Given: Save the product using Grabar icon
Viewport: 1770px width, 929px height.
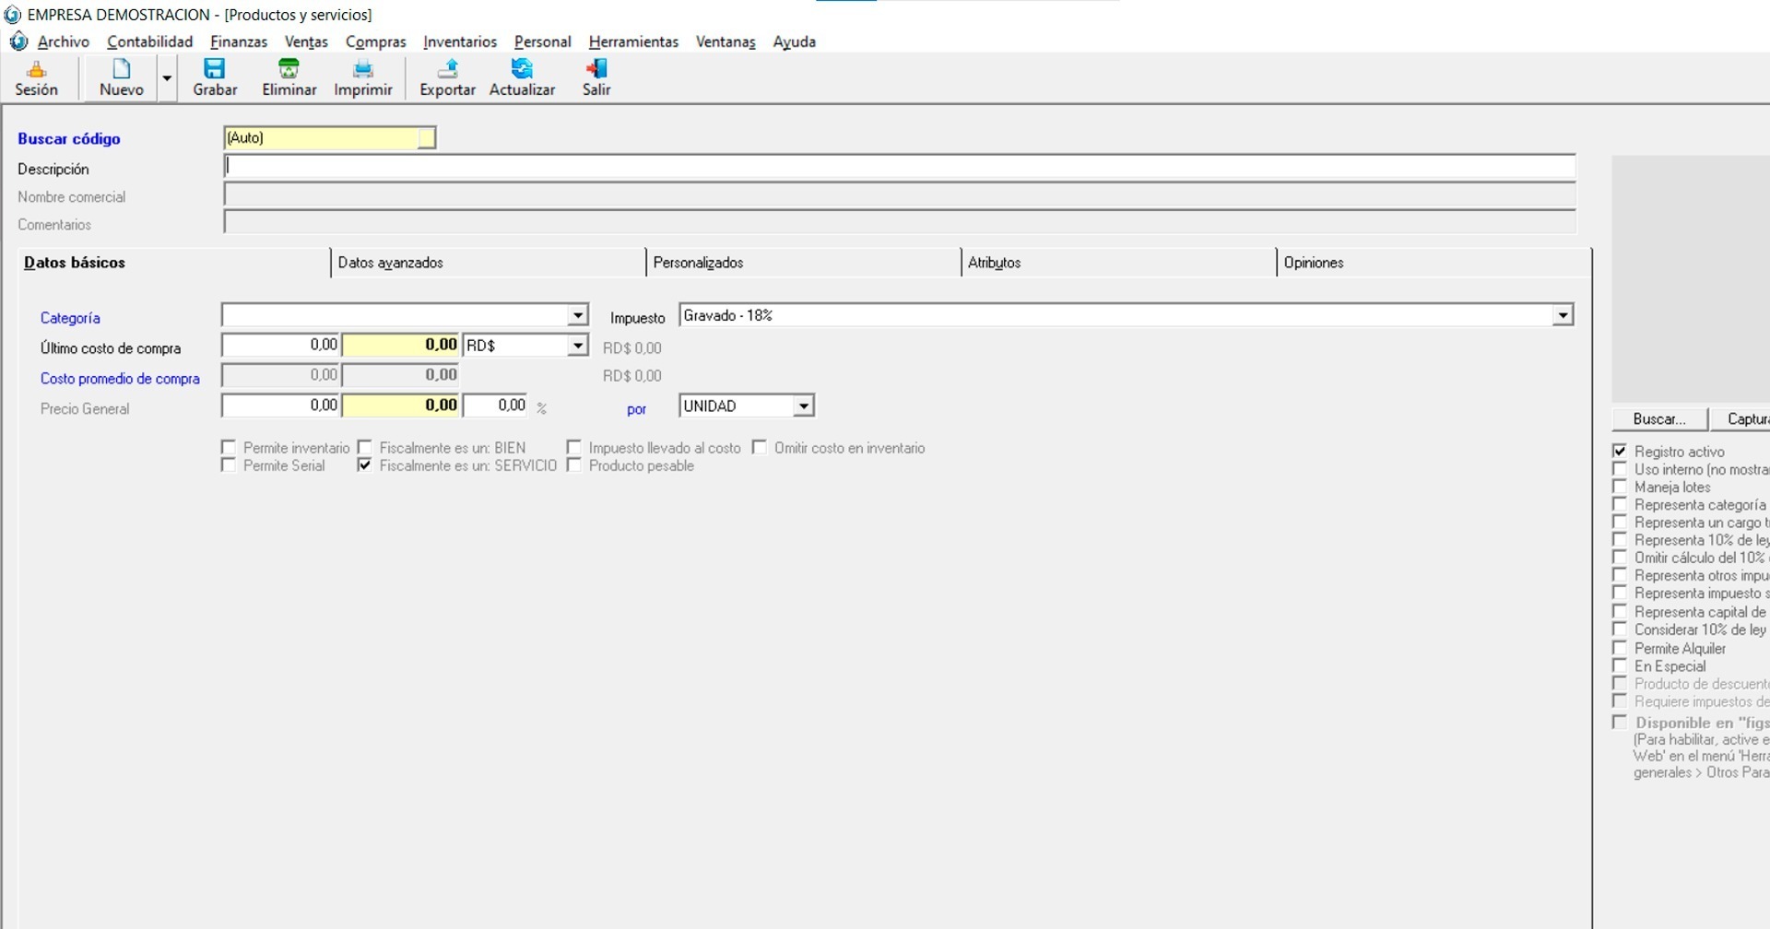Looking at the screenshot, I should (215, 70).
